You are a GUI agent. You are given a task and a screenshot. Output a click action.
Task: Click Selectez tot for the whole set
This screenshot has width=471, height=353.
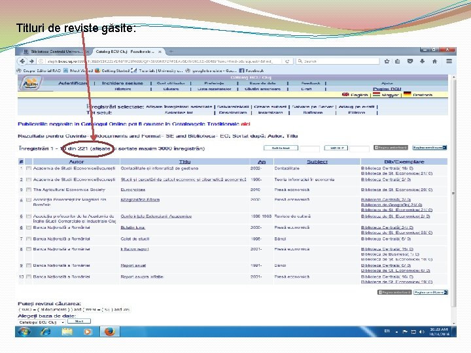(179, 113)
